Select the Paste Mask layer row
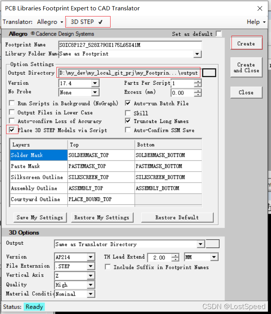This screenshot has width=271, height=314. pos(39,166)
